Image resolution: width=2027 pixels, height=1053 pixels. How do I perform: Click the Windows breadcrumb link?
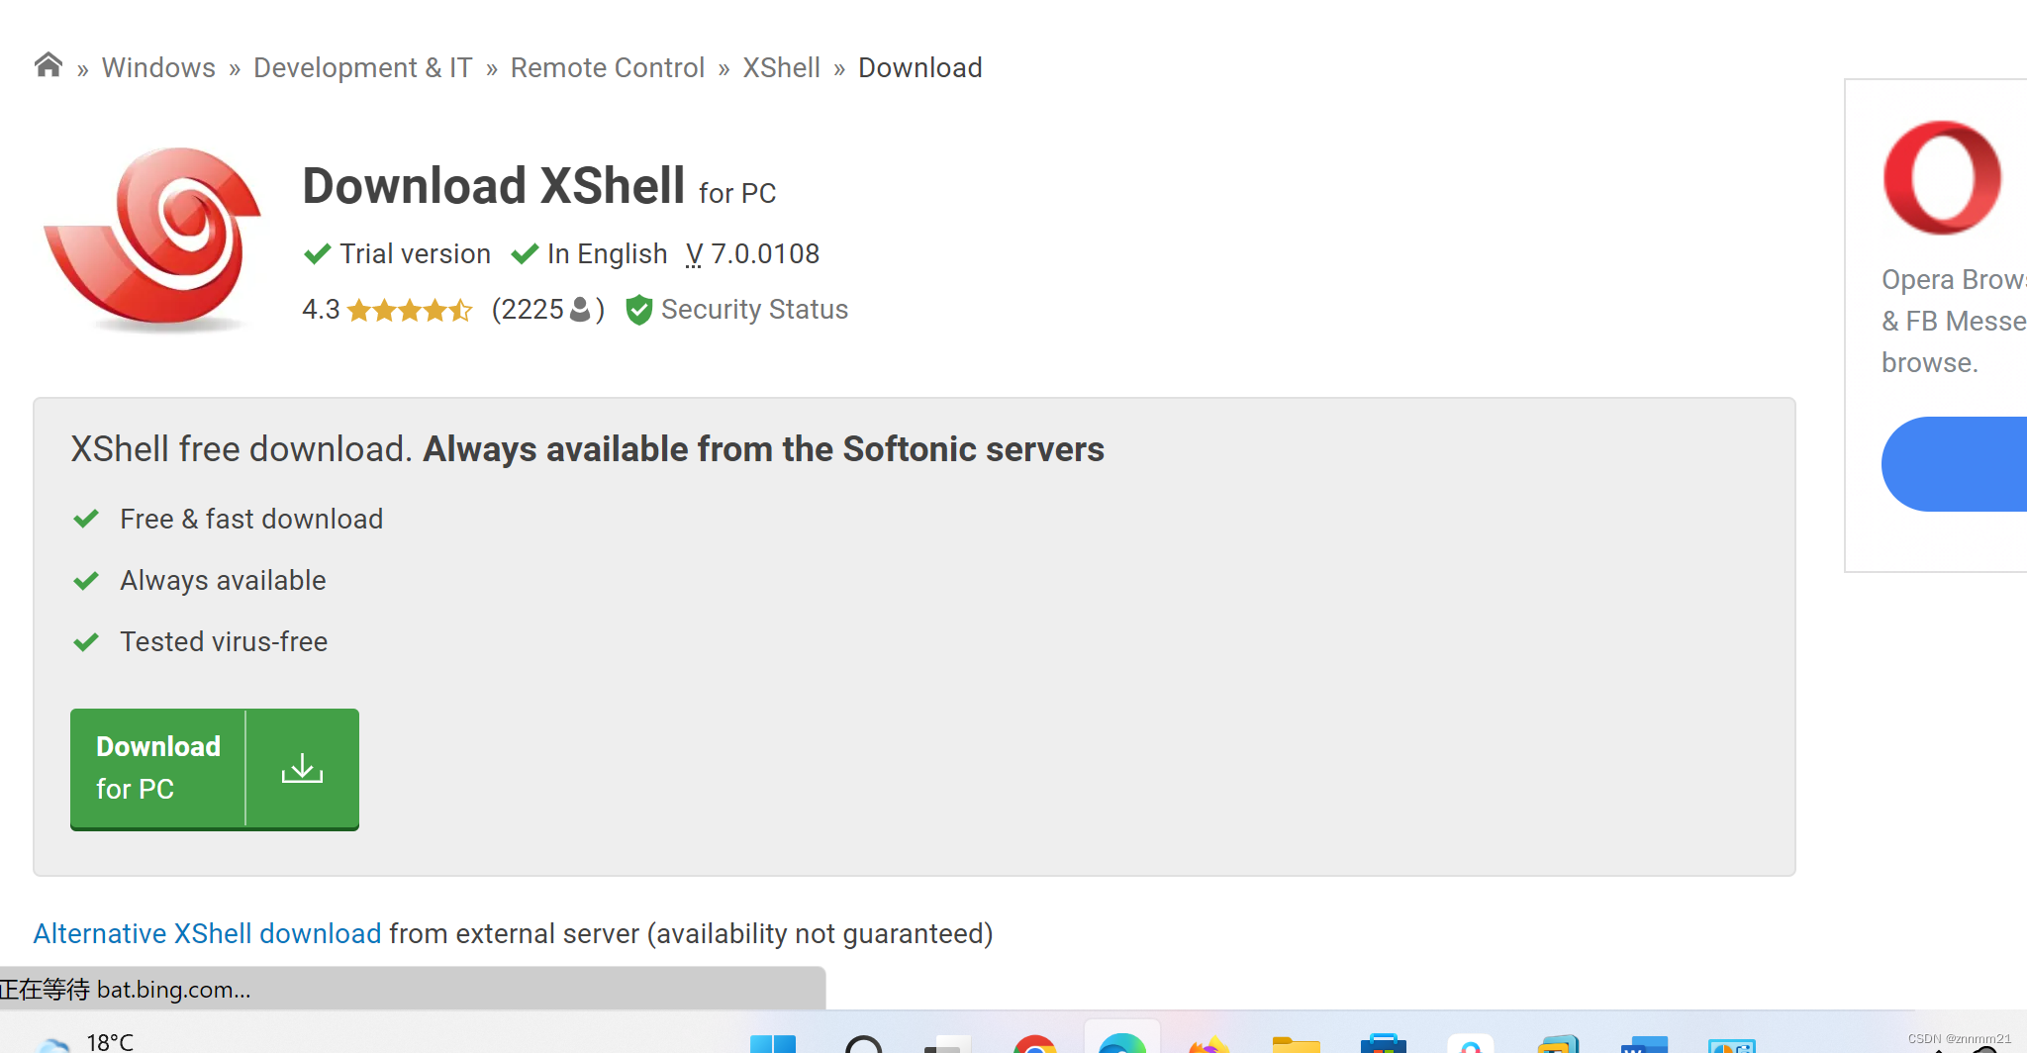pos(158,67)
